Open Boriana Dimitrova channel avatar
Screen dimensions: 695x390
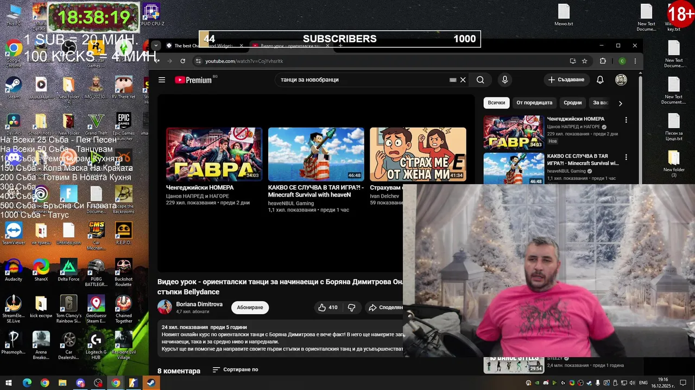[165, 307]
